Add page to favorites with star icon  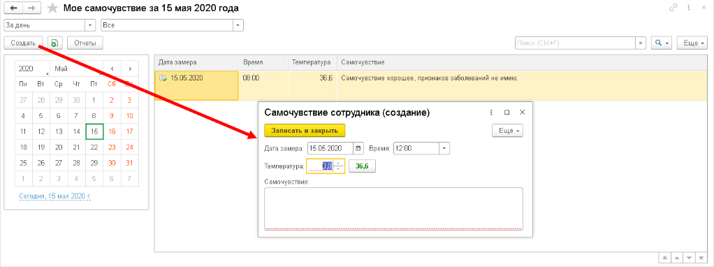pos(53,8)
